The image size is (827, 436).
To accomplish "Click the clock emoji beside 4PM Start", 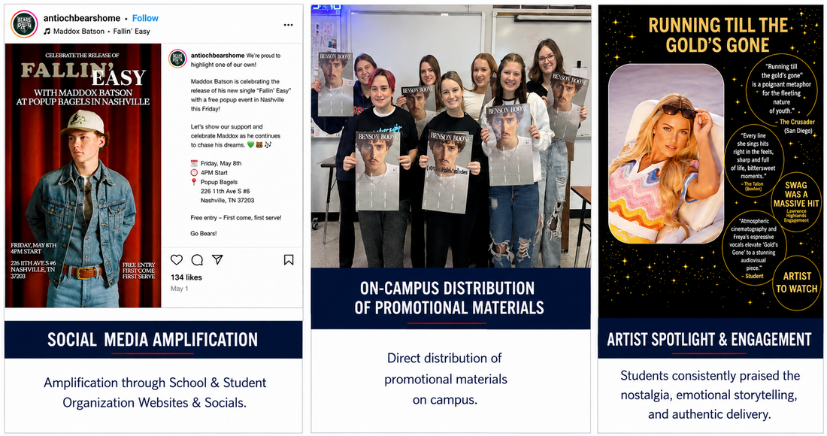I will [x=194, y=172].
